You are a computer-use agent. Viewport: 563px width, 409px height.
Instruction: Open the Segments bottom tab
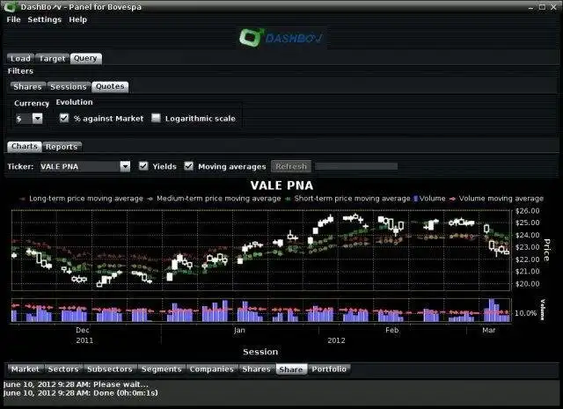(x=161, y=369)
